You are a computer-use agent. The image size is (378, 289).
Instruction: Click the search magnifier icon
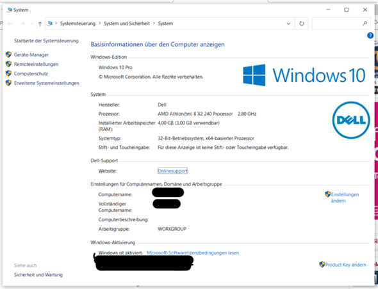(365, 24)
